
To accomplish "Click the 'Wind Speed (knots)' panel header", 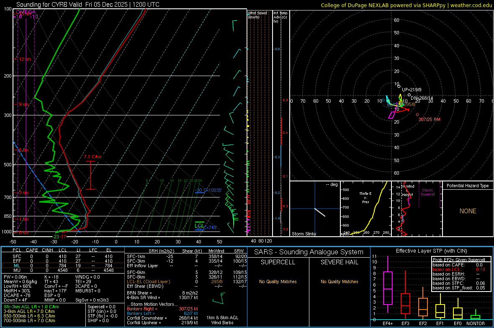I will [257, 15].
